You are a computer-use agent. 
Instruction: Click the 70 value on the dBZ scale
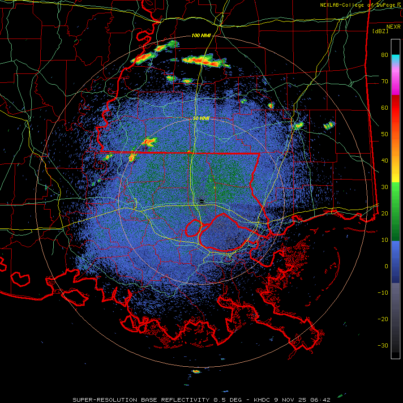tap(385, 81)
